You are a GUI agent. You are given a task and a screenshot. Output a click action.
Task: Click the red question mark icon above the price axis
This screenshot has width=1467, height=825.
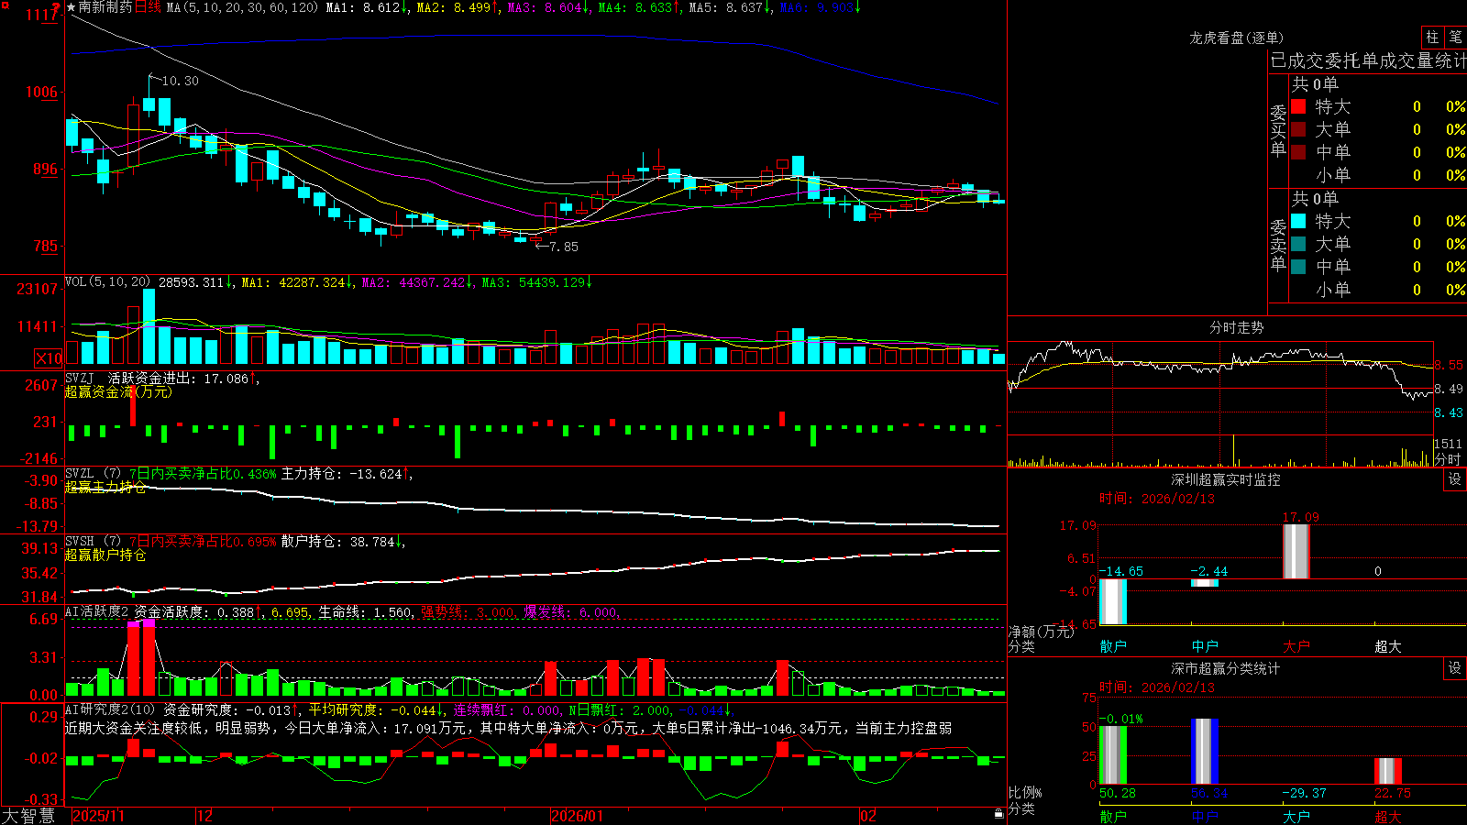pyautogui.click(x=56, y=8)
